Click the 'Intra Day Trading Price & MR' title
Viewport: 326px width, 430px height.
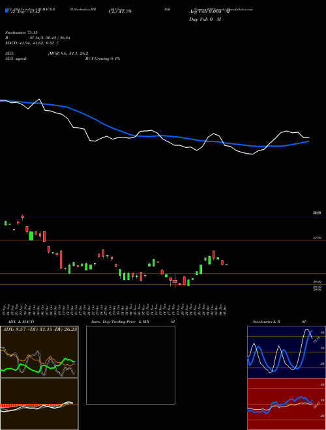[120, 322]
